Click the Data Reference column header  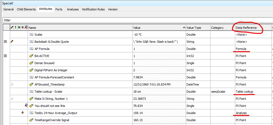tap(246, 28)
